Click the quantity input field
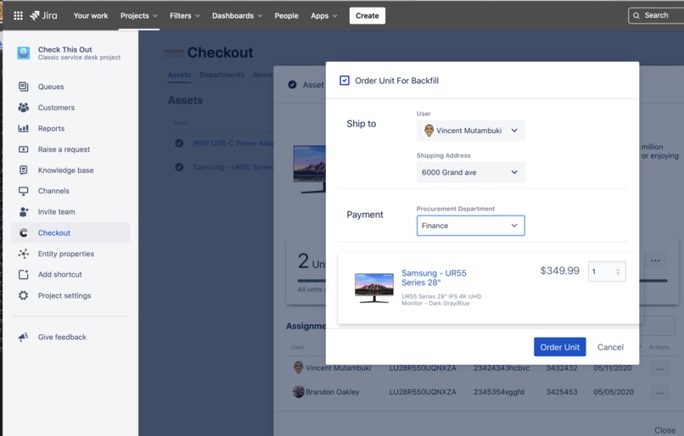 click(607, 271)
